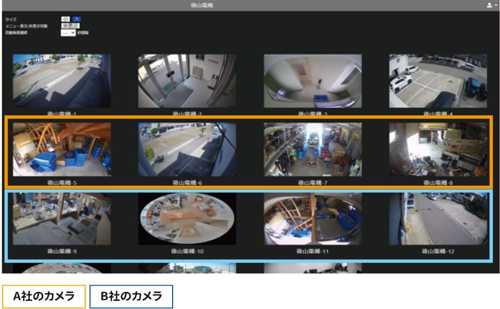Select the large (大) size button
Image resolution: width=500 pixels, height=309 pixels.
[x=76, y=19]
